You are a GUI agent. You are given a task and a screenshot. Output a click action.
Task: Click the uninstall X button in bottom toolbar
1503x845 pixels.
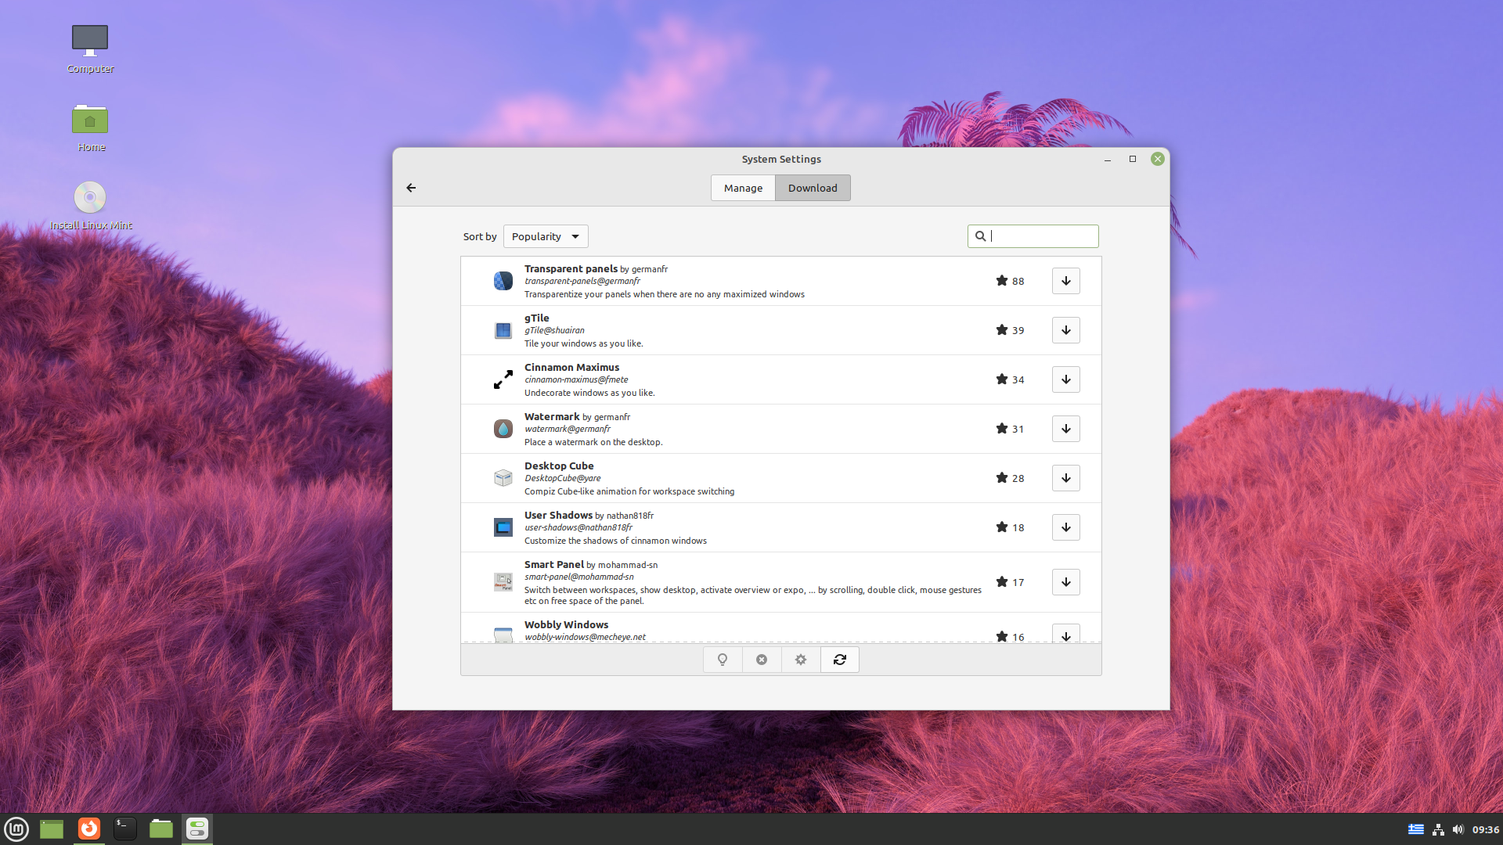(762, 660)
